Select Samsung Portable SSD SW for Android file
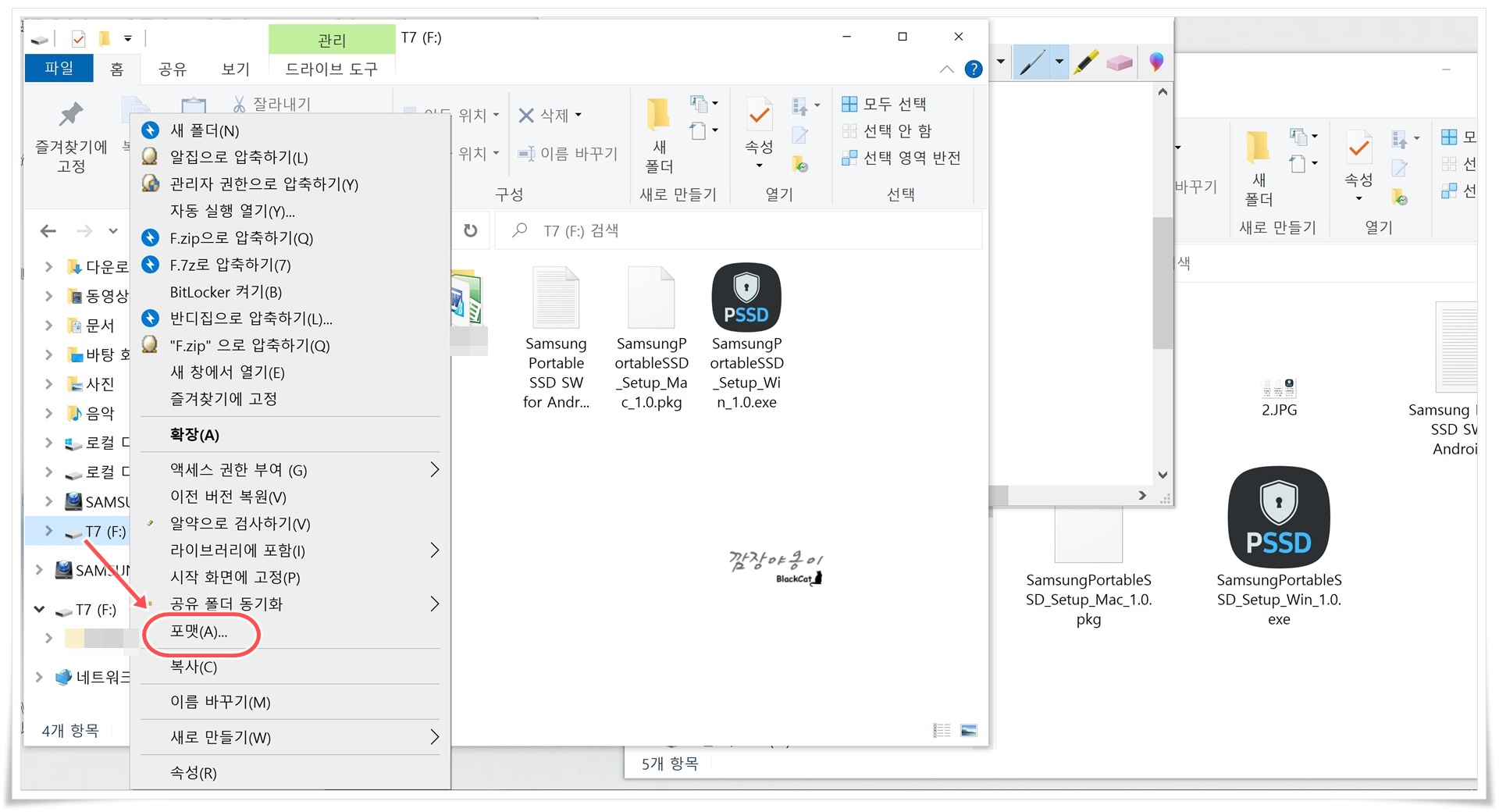The height and width of the screenshot is (812, 1499). [x=556, y=337]
